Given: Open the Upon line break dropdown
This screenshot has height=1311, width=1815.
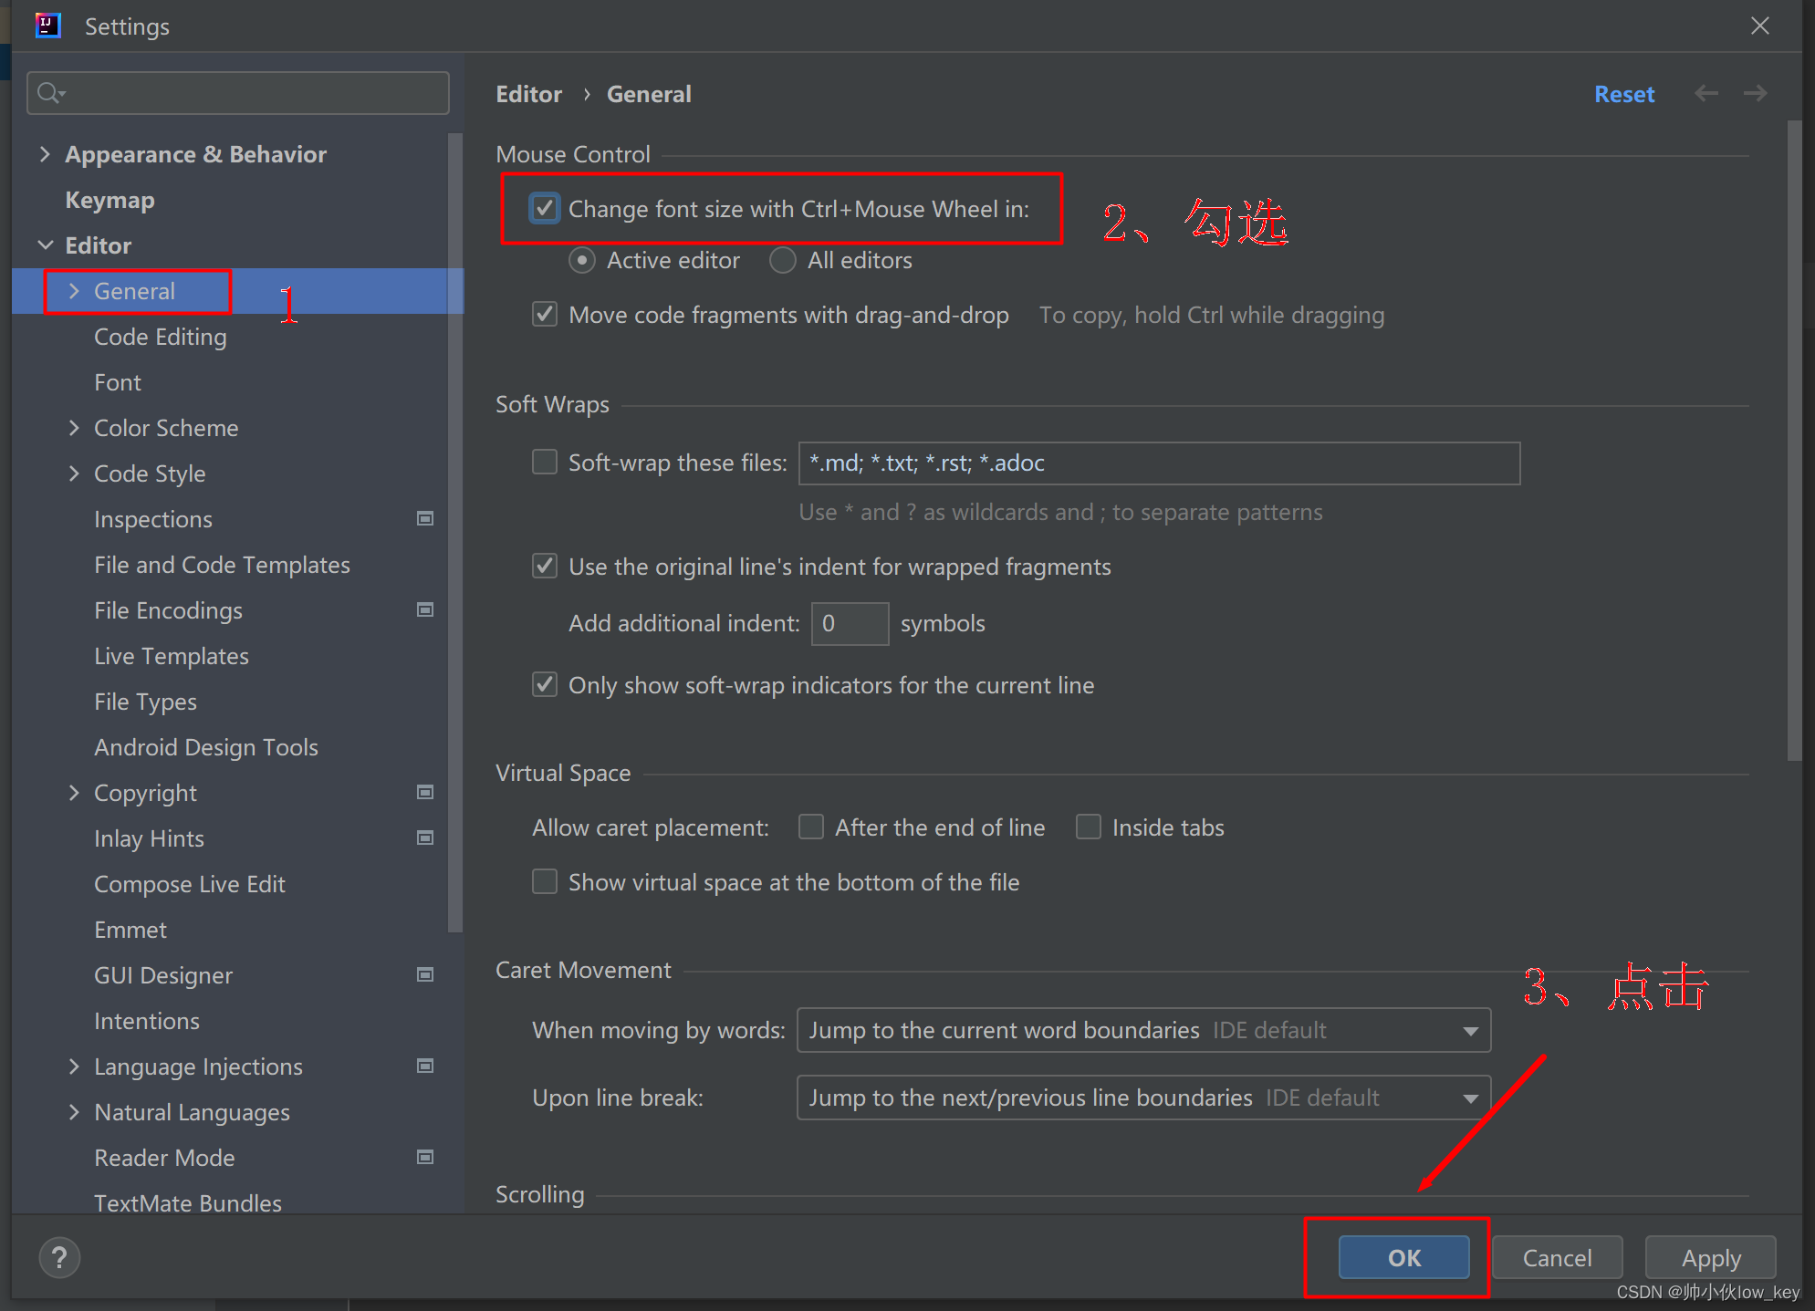Looking at the screenshot, I should (x=1143, y=1098).
